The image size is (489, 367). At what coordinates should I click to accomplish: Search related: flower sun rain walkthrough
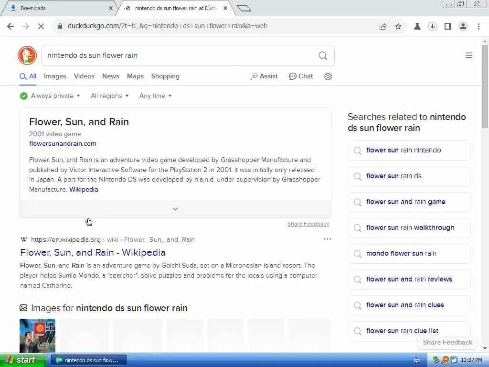pos(409,228)
